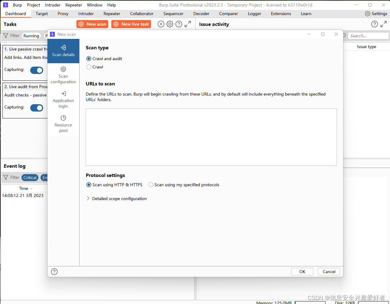Viewport: 390px width, 304px height.
Task: Toggle the Critical filter in Event log
Action: (x=30, y=178)
